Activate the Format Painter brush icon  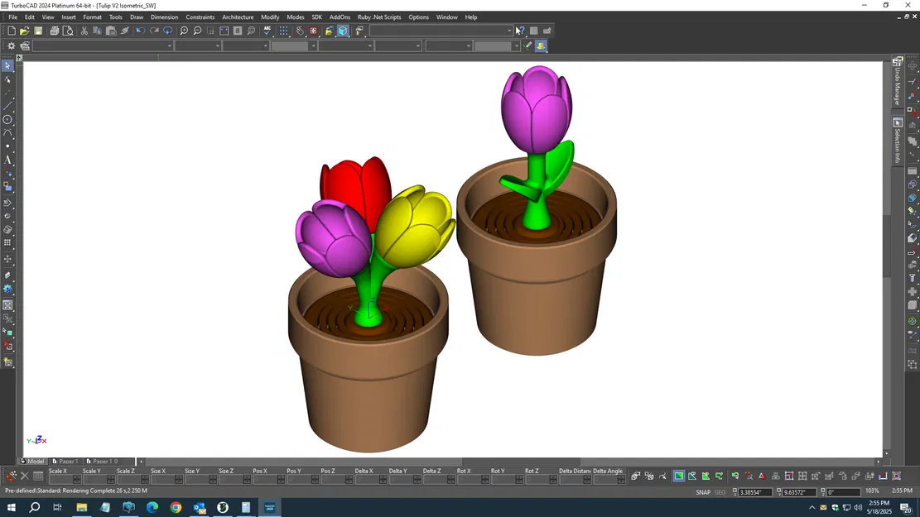(123, 31)
